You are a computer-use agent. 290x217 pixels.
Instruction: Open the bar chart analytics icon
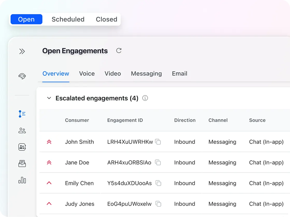pos(22,180)
